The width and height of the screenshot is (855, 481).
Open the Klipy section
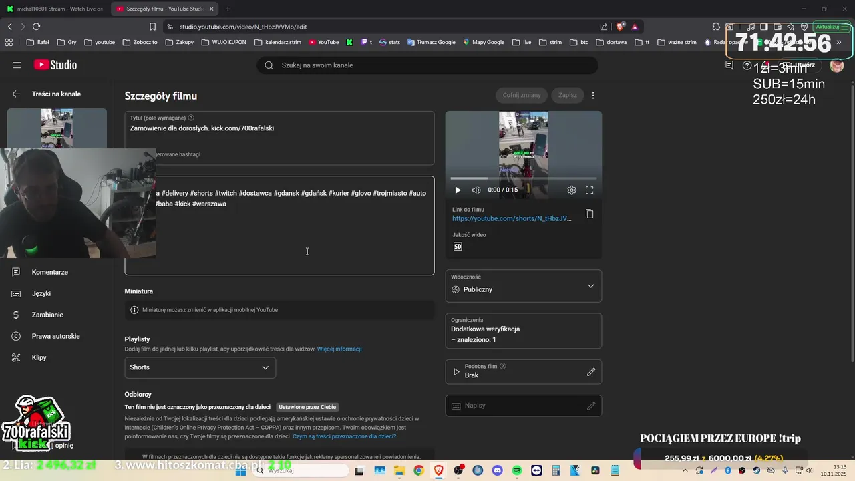click(x=39, y=357)
